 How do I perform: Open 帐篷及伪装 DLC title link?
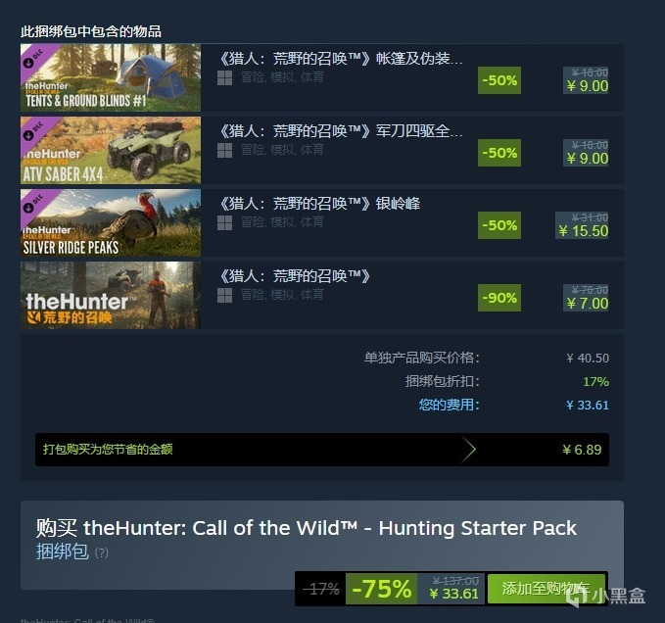pyautogui.click(x=340, y=59)
